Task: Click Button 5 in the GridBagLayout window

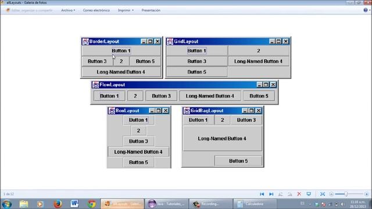Action: [x=238, y=161]
